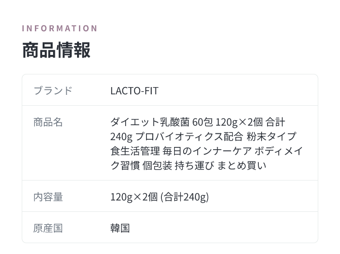Click the 持ち運び text

point(194,166)
